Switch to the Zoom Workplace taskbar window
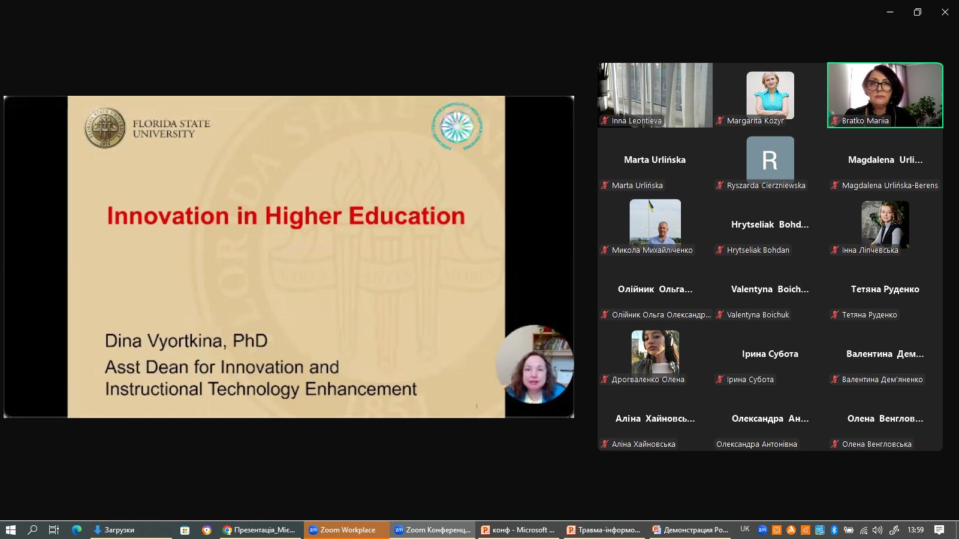 point(346,530)
